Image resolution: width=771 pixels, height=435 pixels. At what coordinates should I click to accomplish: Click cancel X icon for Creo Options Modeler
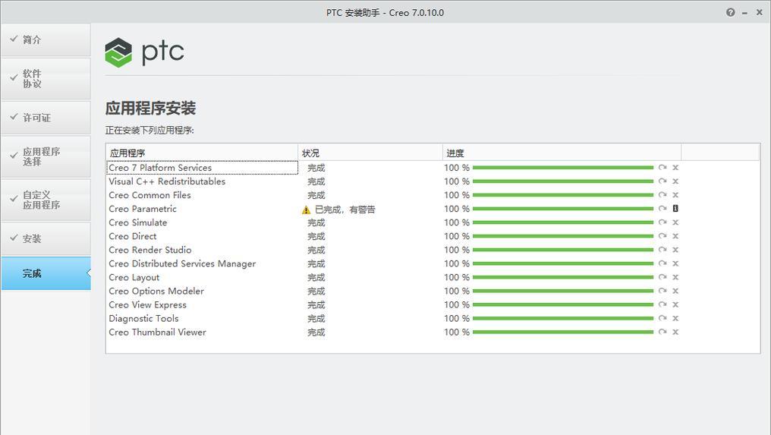point(675,292)
